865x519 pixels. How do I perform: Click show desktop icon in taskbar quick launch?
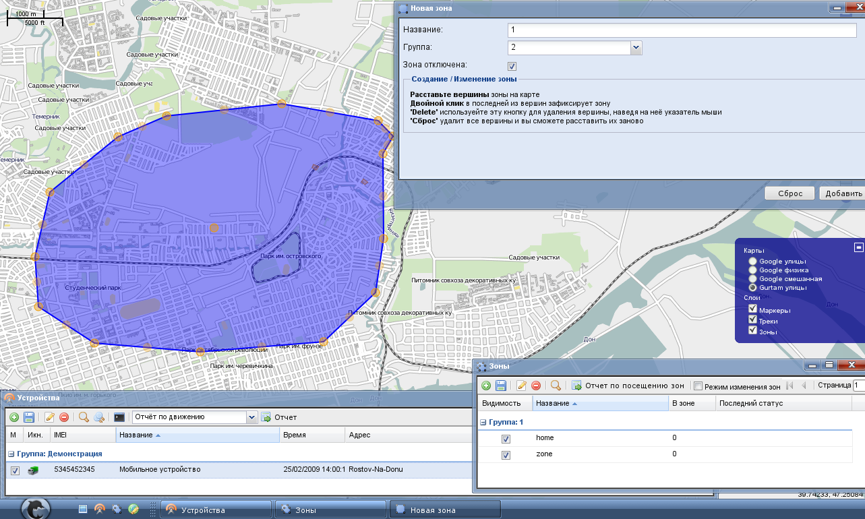tap(82, 509)
